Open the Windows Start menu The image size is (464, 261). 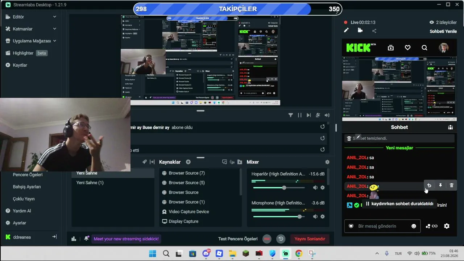click(x=153, y=253)
